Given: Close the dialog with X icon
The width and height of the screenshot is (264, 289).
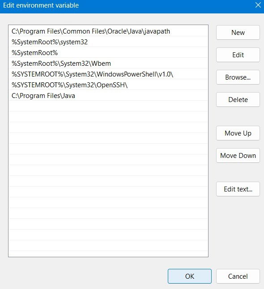Looking at the screenshot, I should [x=258, y=5].
